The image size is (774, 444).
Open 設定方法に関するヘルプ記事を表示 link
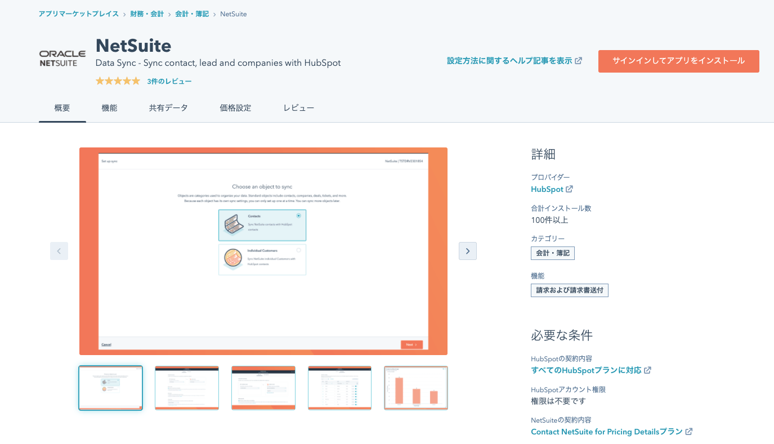click(509, 61)
